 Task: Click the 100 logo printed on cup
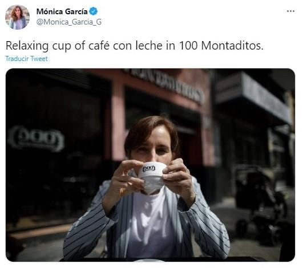pos(149,168)
